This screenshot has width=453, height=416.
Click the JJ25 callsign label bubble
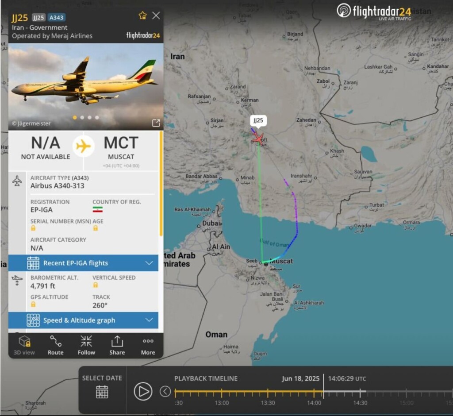pos(258,120)
